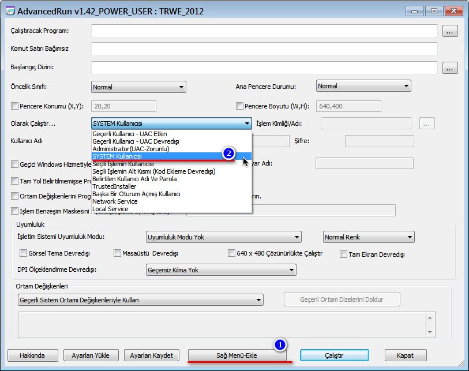Click the environment text area scroll-up arrow
Screen dimensions: 469x371
430,318
